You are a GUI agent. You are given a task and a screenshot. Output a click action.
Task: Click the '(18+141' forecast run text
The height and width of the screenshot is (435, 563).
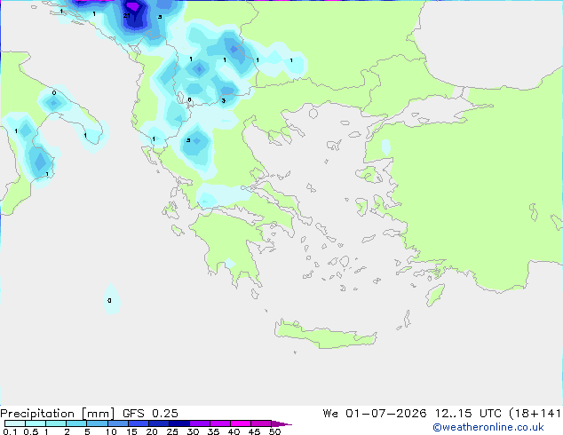pos(535,414)
